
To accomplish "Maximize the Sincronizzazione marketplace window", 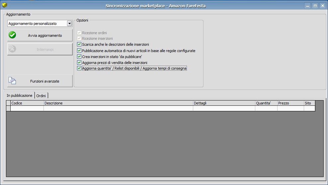I will click(x=315, y=6).
